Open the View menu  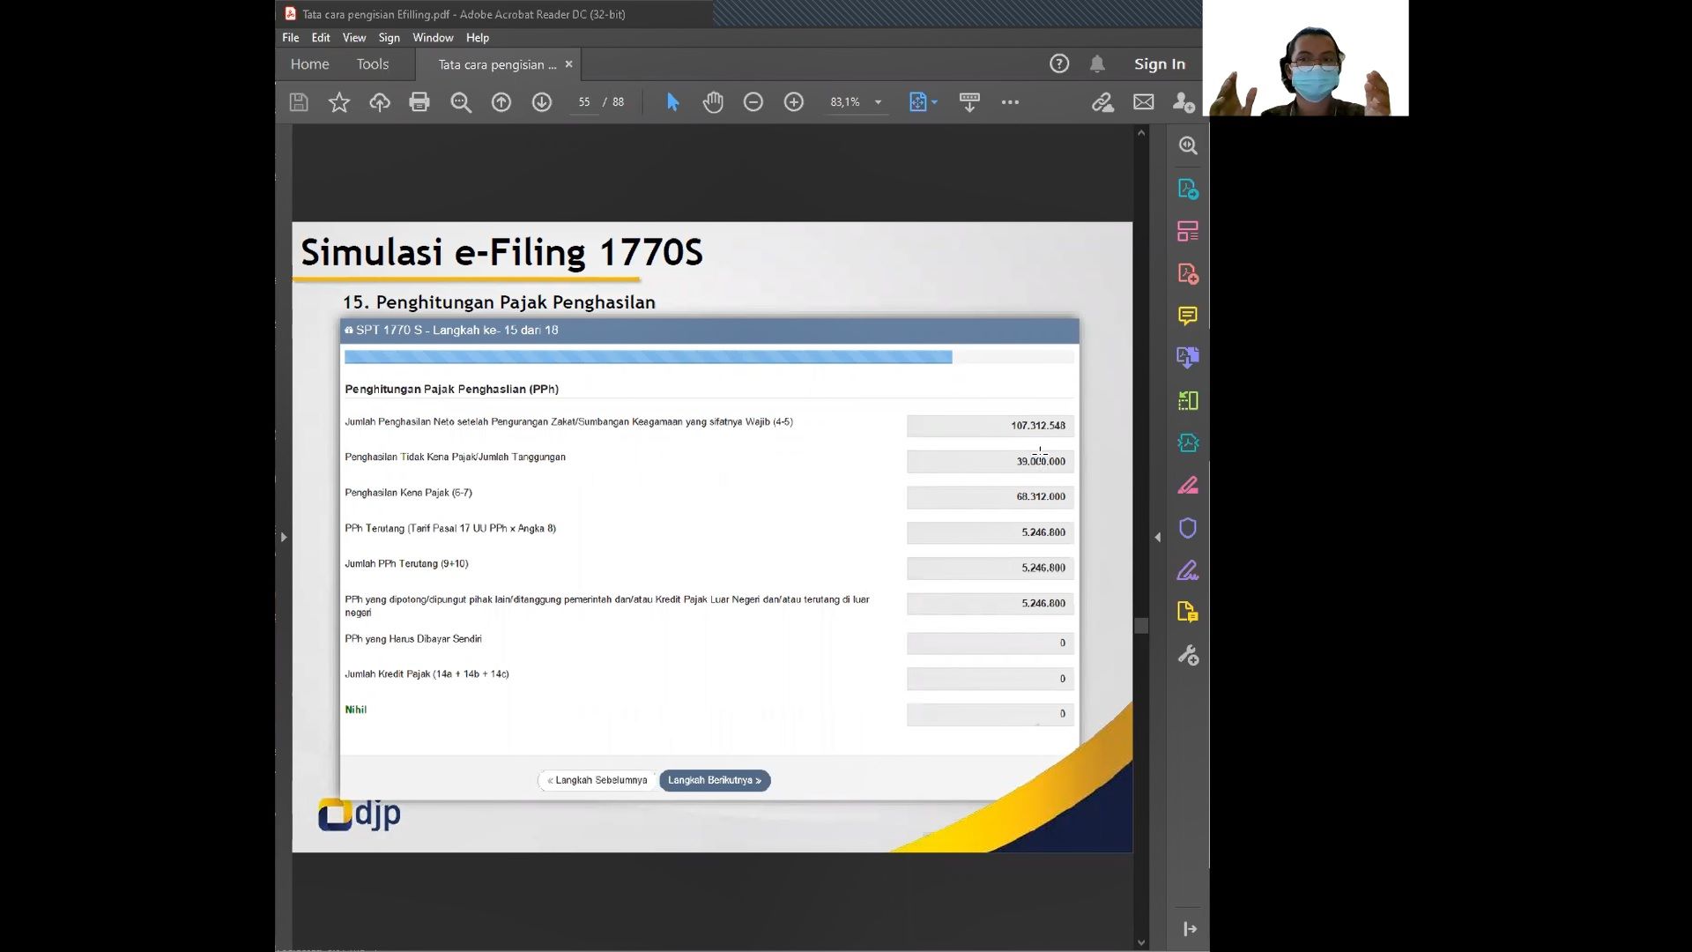coord(354,38)
